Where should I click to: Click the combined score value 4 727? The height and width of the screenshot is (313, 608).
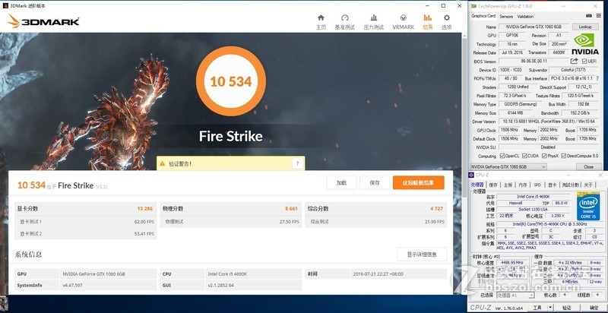[436, 208]
